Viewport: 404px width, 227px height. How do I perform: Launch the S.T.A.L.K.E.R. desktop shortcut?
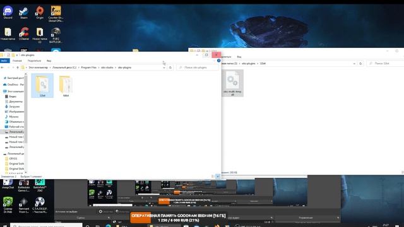click(40, 205)
